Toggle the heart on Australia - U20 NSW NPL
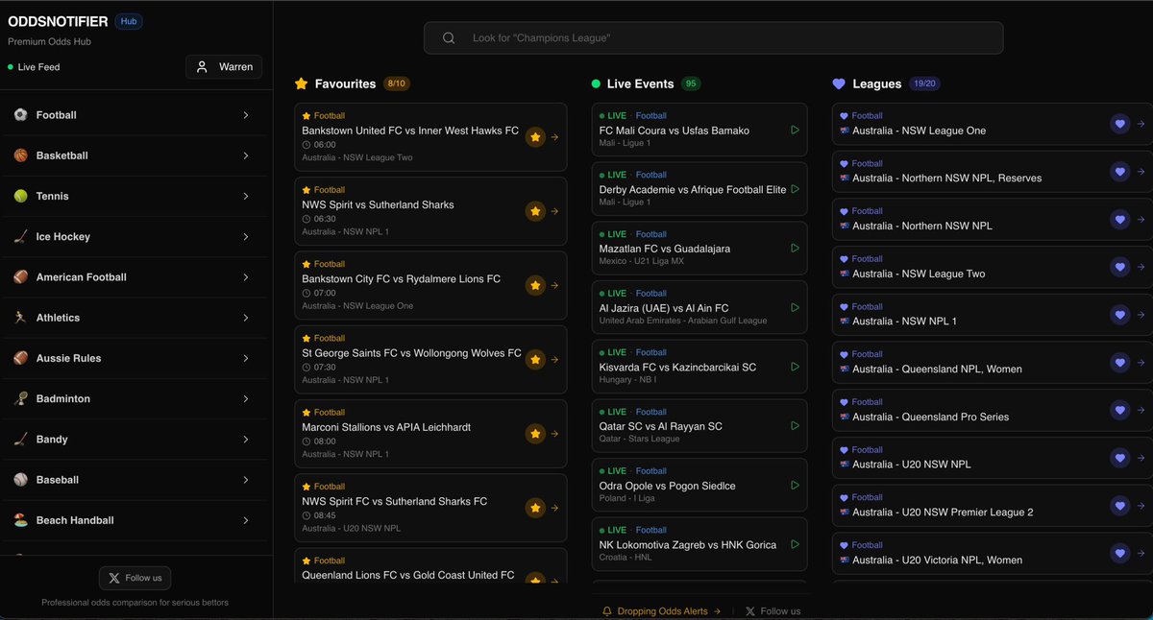Viewport: 1153px width, 620px height. pyautogui.click(x=1119, y=458)
